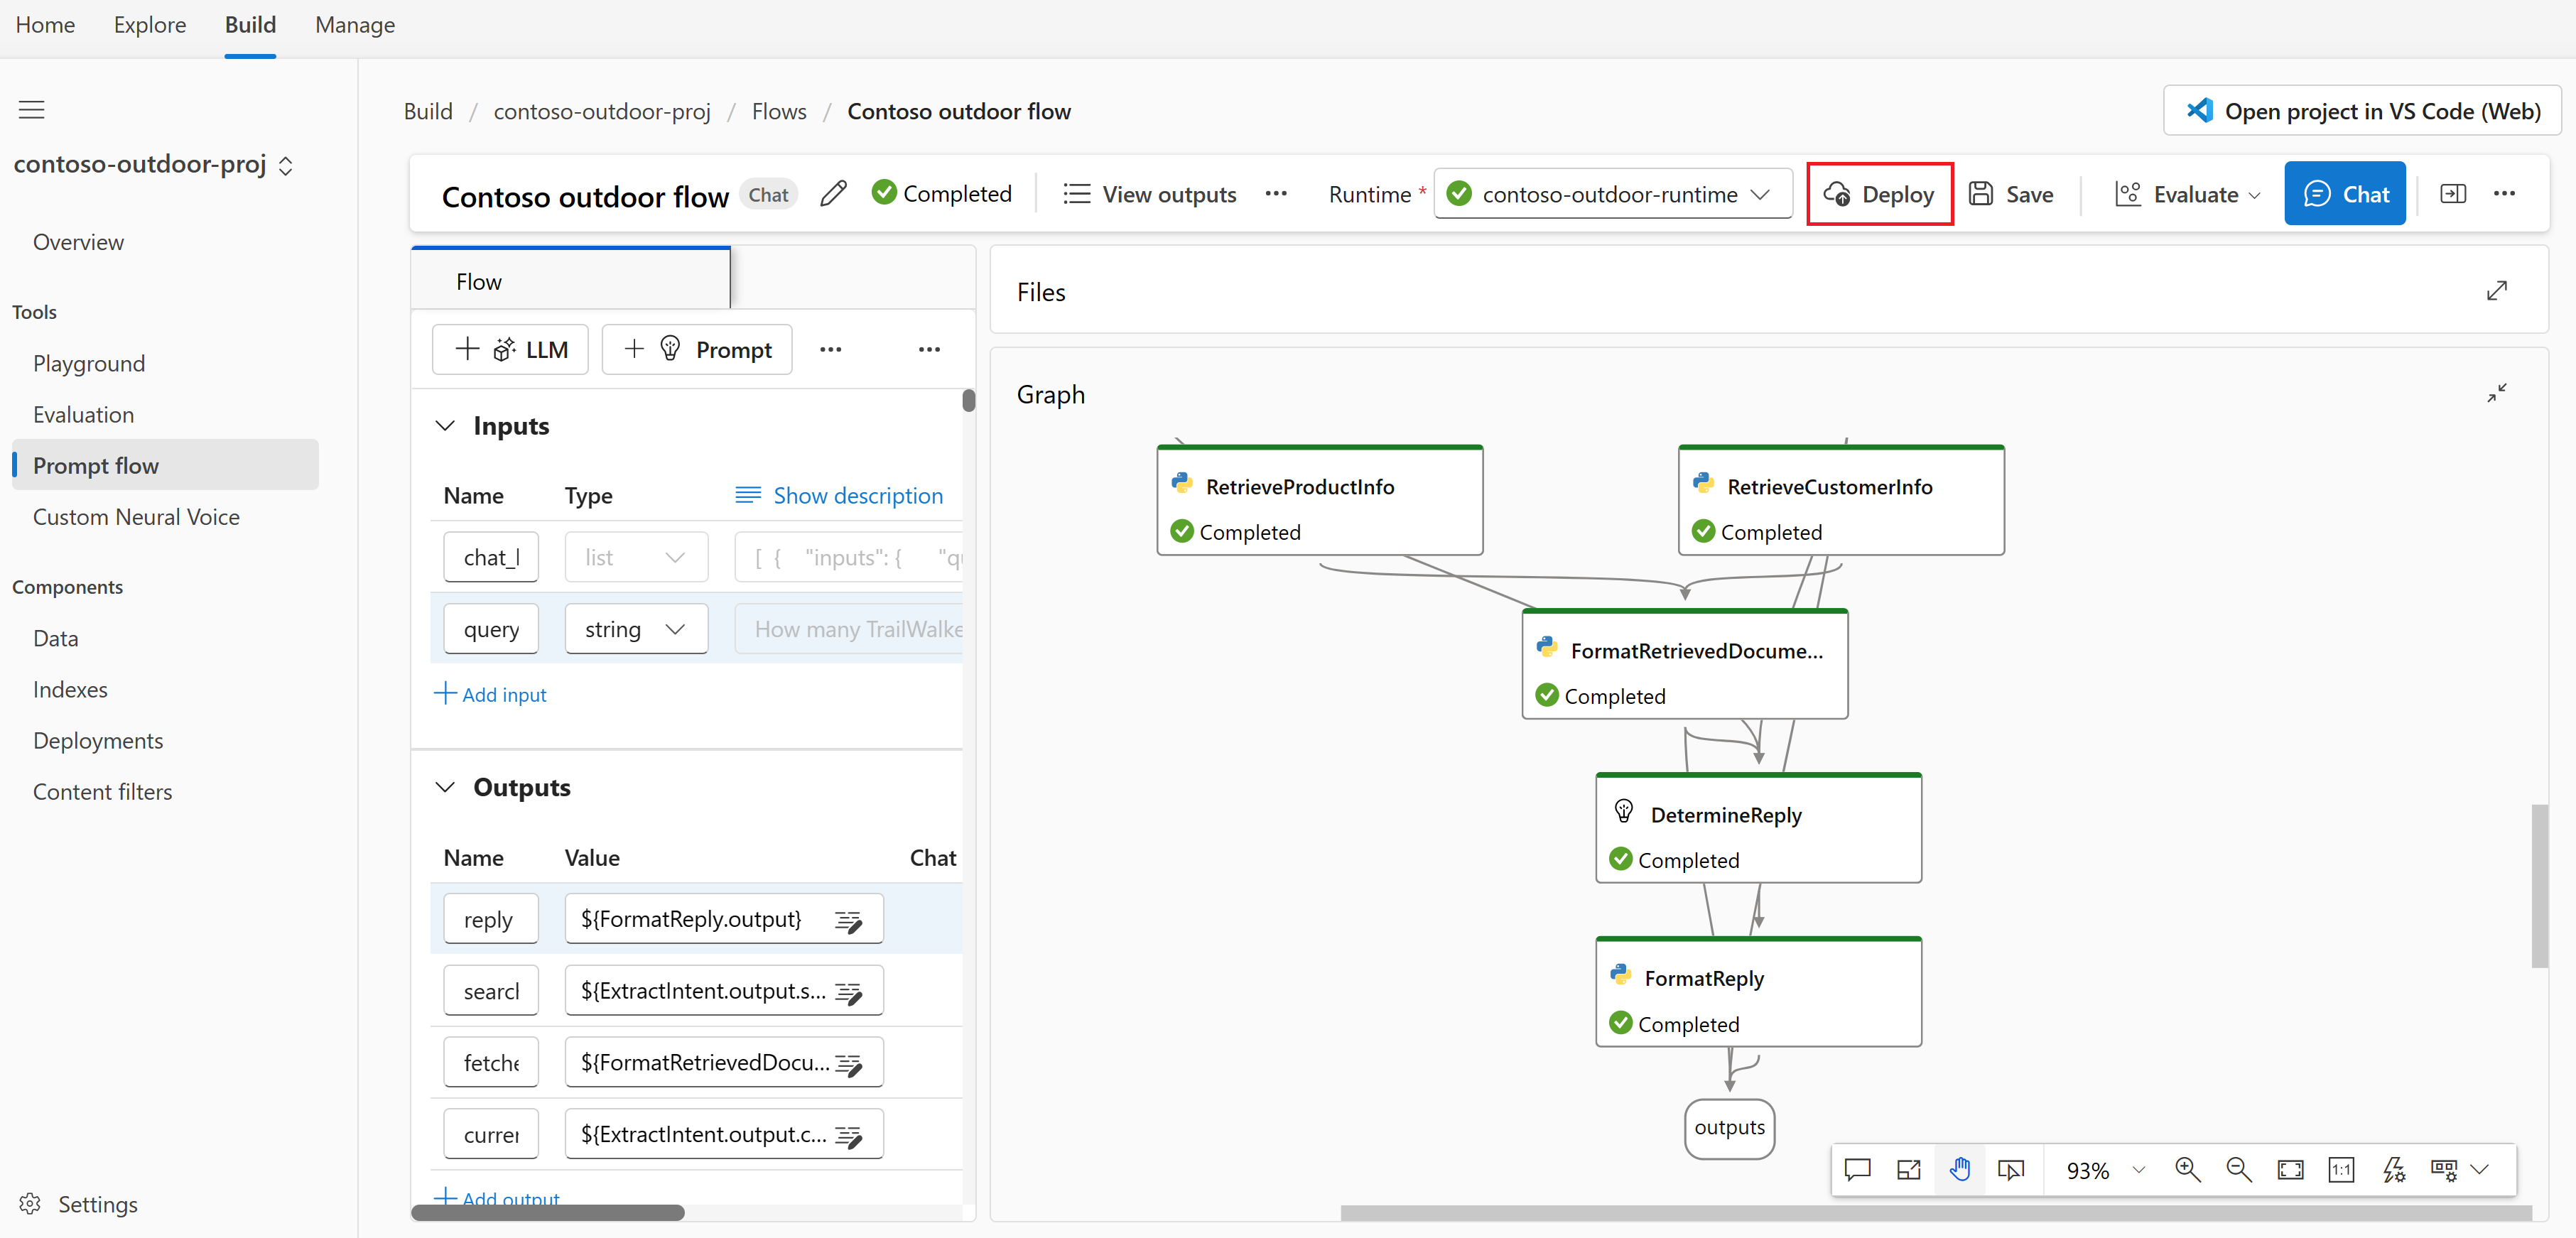Collapse the Graph panel
Screen dimensions: 2576x1238
pyautogui.click(x=2497, y=393)
